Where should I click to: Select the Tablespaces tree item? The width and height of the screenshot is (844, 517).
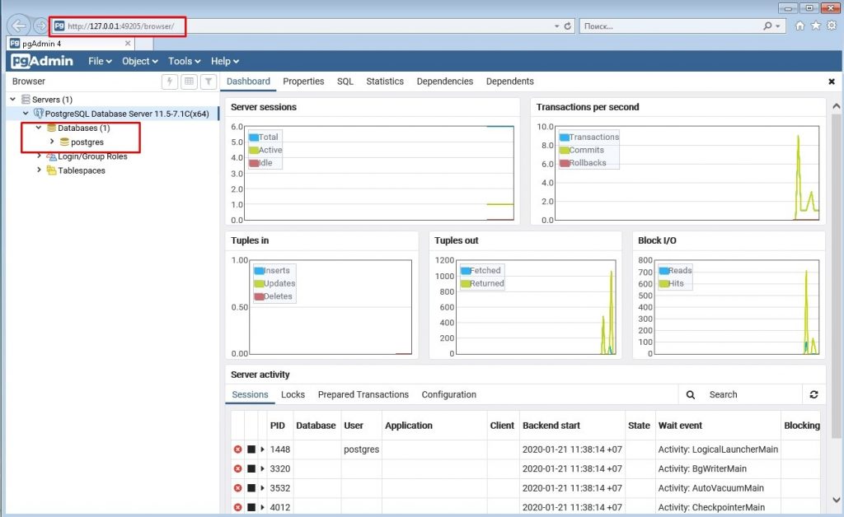pyautogui.click(x=83, y=170)
